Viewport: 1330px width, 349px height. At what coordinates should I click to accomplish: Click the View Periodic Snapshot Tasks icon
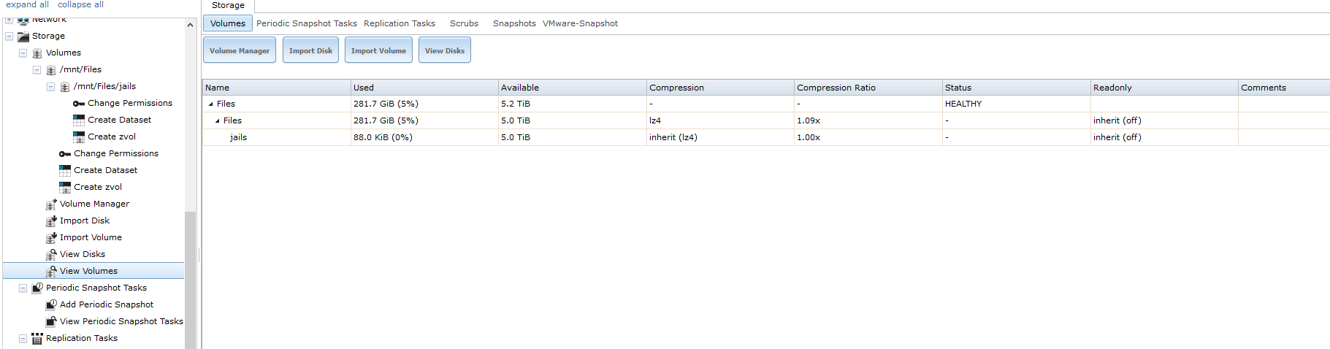point(51,321)
